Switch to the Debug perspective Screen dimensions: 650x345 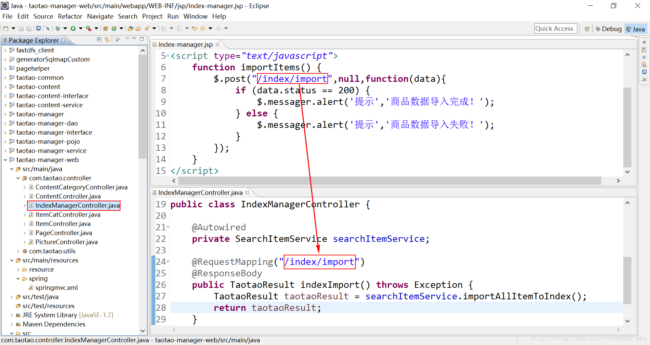(x=609, y=29)
